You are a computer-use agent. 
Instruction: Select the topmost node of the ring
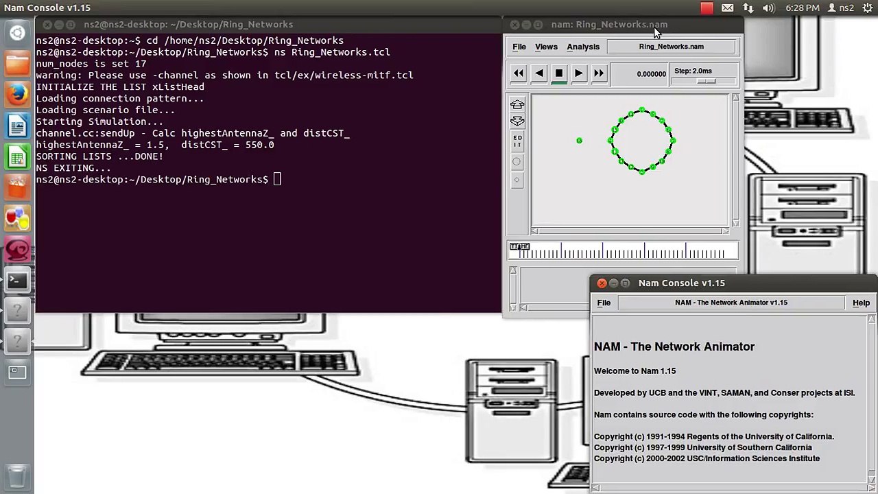point(642,110)
